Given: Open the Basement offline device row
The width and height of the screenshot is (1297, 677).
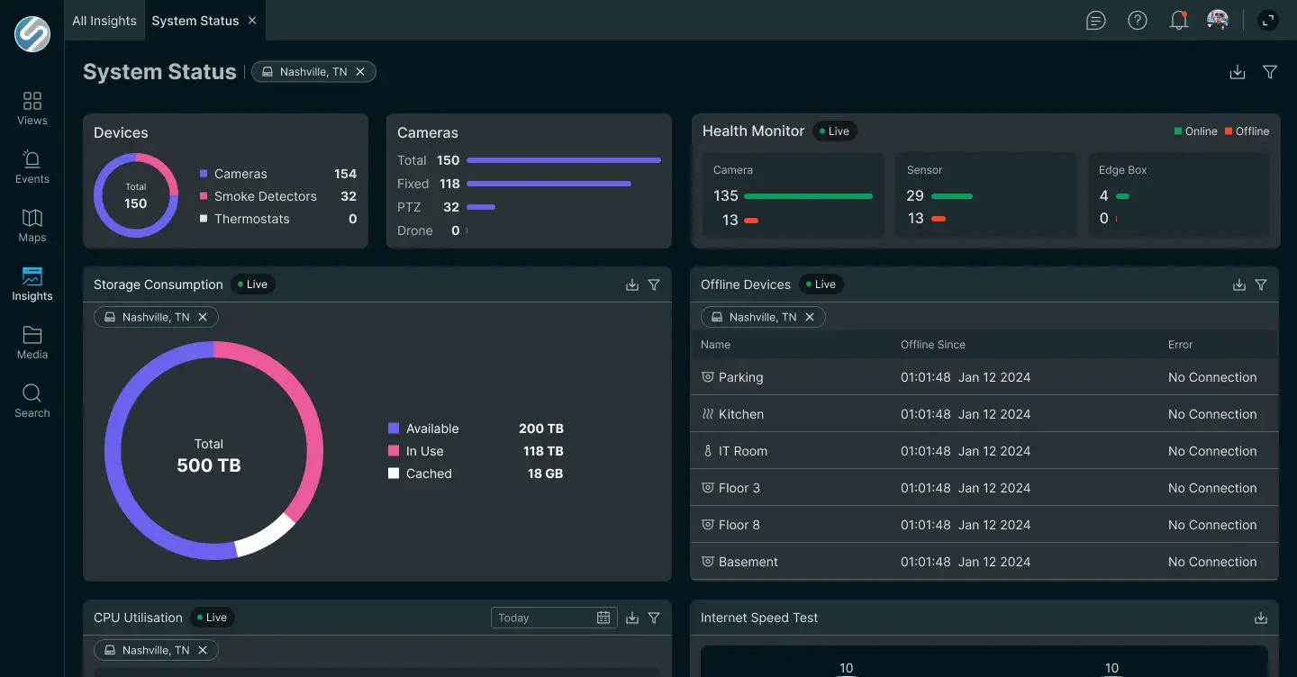Looking at the screenshot, I should [984, 562].
